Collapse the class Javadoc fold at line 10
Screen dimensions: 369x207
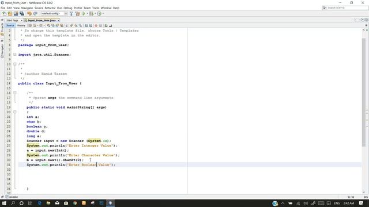point(15,64)
